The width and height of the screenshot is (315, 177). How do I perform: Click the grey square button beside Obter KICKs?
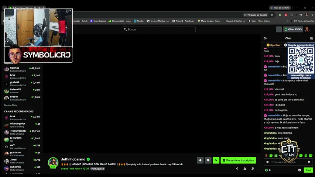[x=279, y=29]
